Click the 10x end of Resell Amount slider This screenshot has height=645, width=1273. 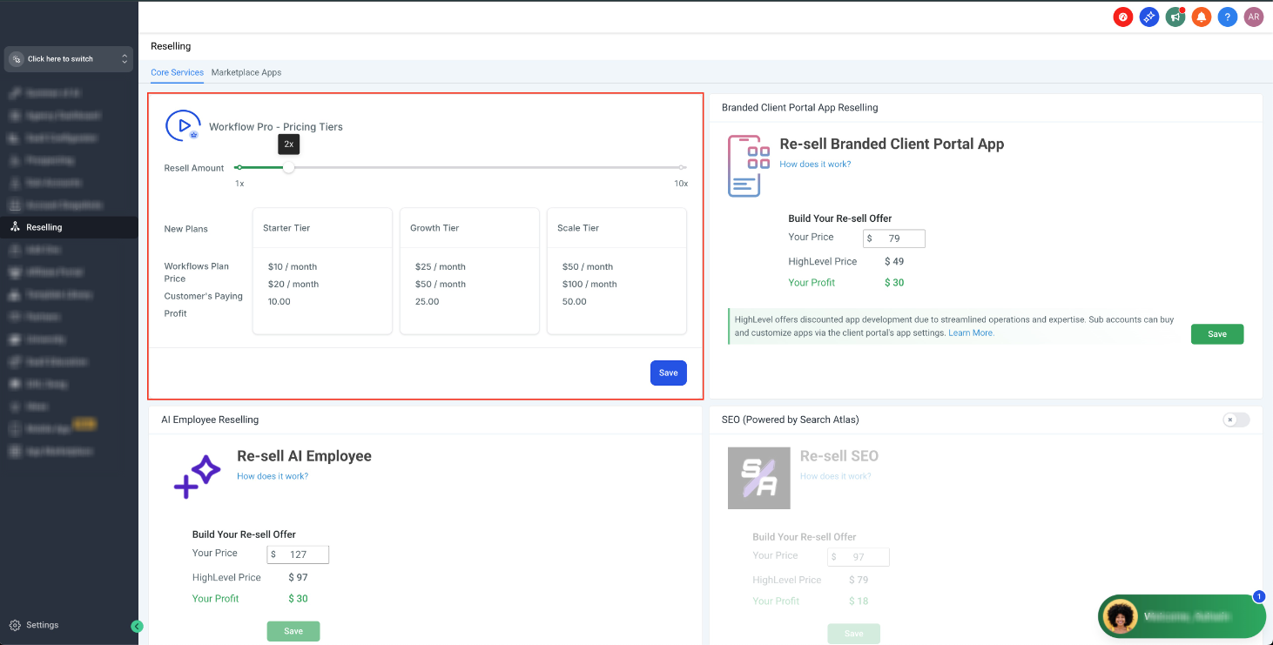tap(682, 167)
